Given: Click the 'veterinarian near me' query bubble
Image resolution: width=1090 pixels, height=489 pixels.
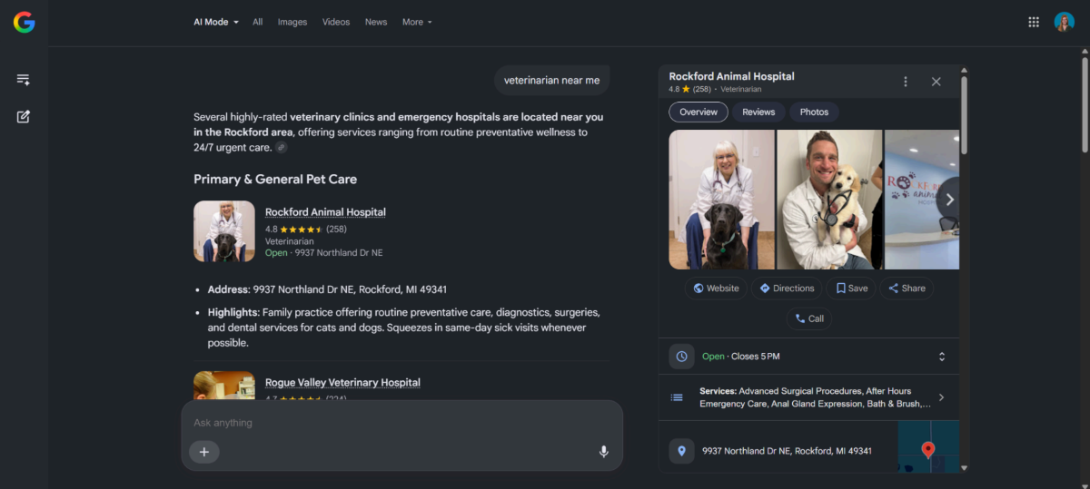Looking at the screenshot, I should coord(552,81).
